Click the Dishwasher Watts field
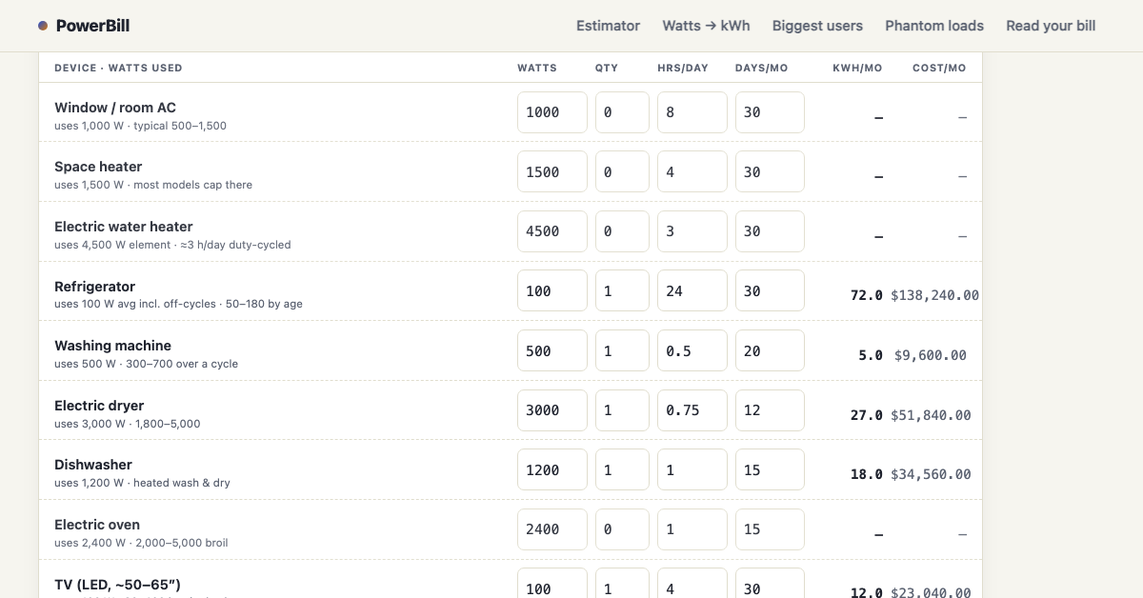 coord(552,469)
